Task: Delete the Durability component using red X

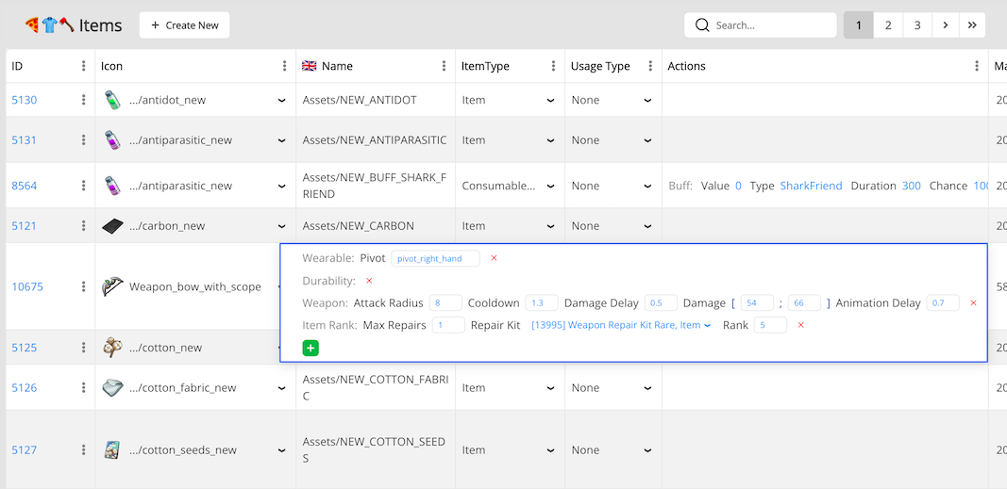Action: click(x=369, y=281)
